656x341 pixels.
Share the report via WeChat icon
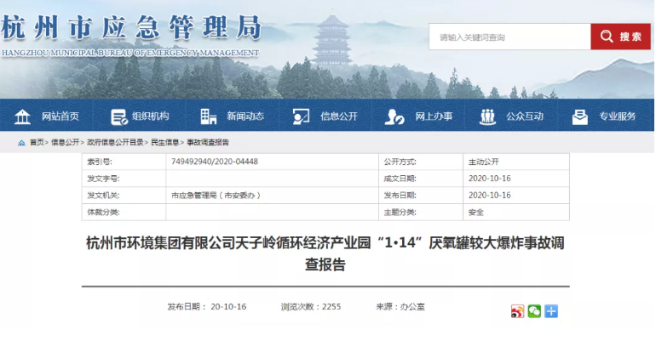(534, 311)
